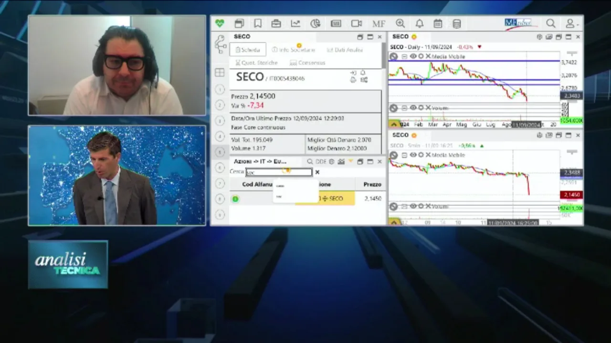Switch to the Dati Analisi tab
The image size is (611, 343).
pyautogui.click(x=345, y=50)
